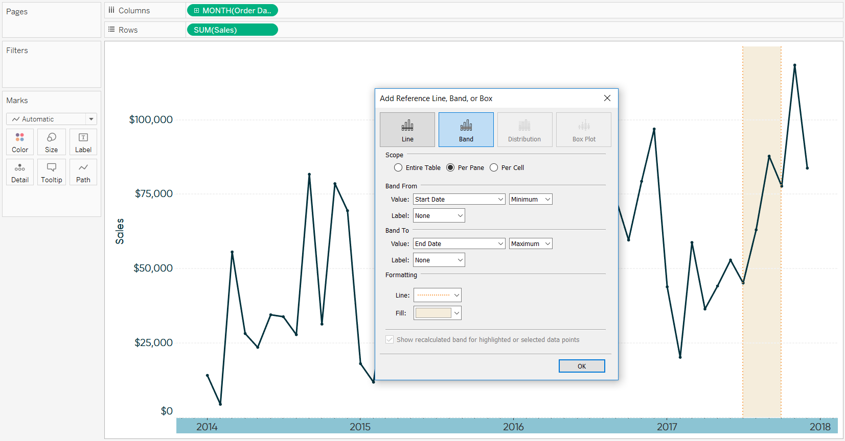Open the Band From Start Date dropdown
845x441 pixels.
tap(459, 199)
